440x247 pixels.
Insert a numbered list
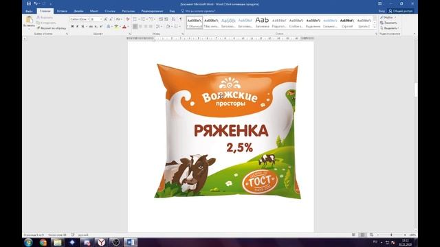point(144,19)
